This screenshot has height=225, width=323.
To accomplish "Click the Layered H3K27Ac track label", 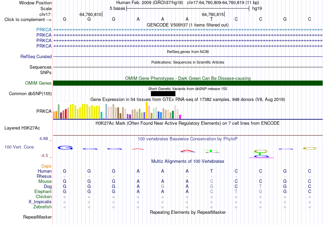I will point(22,128).
